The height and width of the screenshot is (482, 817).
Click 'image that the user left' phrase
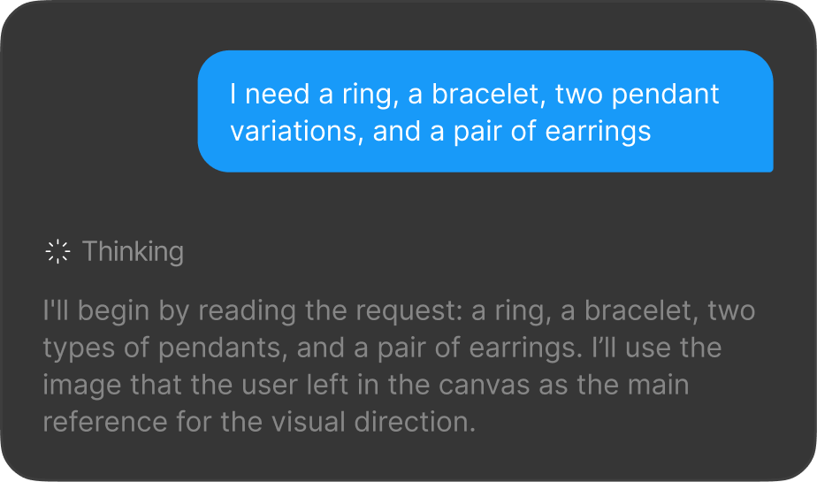195,385
